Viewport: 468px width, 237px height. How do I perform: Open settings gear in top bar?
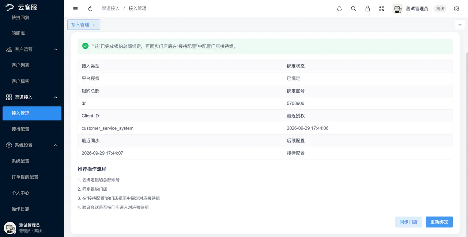(457, 8)
